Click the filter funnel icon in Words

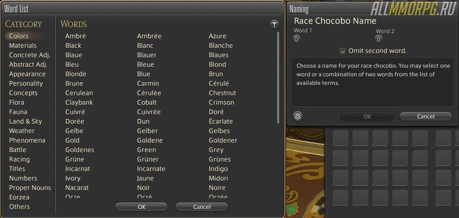pos(274,25)
